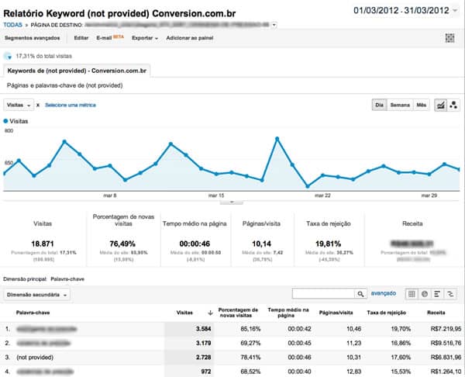Click Adicionar ao painel in the toolbar
This screenshot has width=465, height=377.
point(190,38)
